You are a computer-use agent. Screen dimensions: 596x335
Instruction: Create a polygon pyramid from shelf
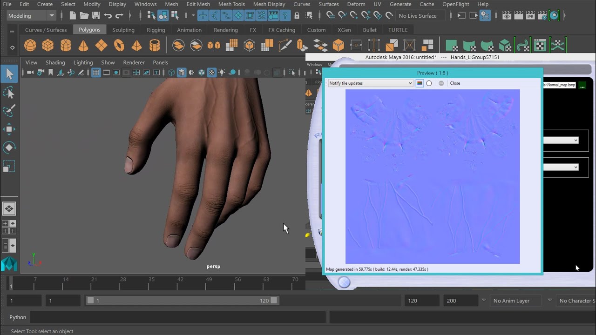136,45
